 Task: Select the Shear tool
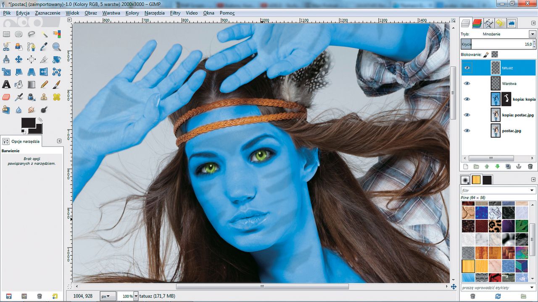click(x=19, y=72)
